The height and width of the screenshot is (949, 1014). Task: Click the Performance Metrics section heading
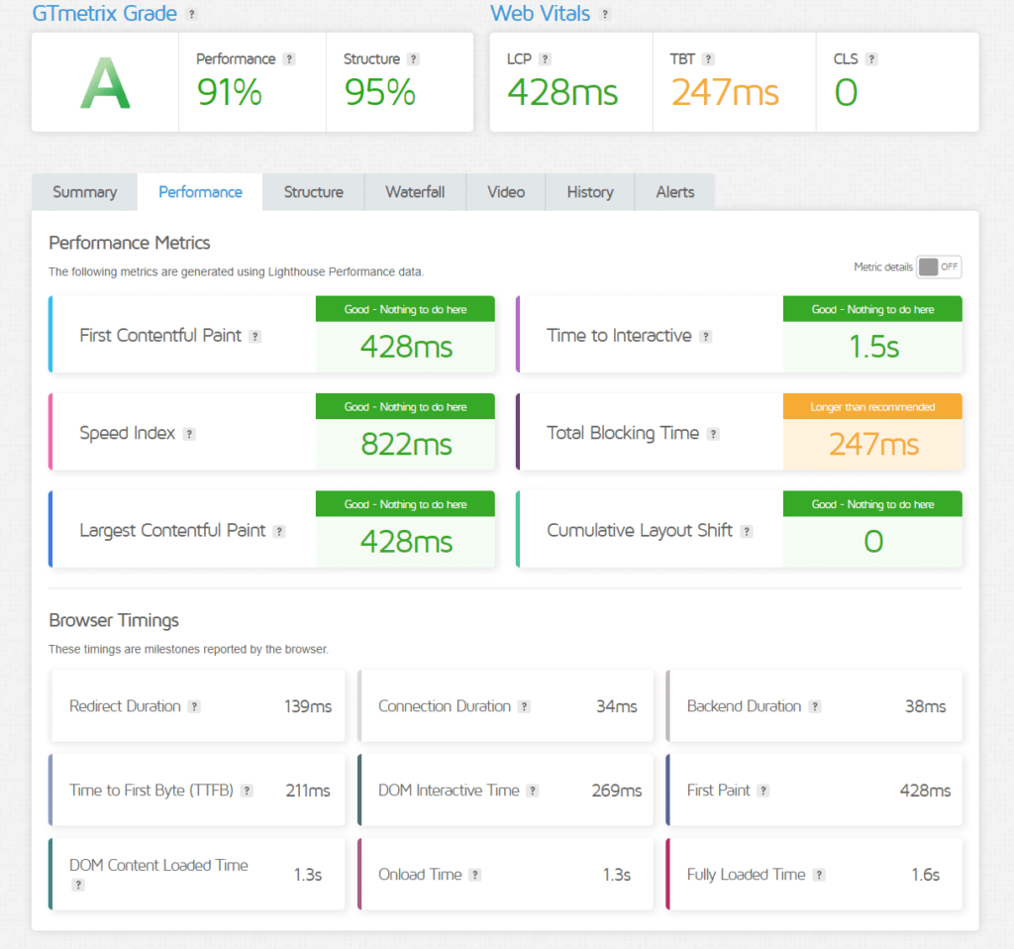pos(130,243)
